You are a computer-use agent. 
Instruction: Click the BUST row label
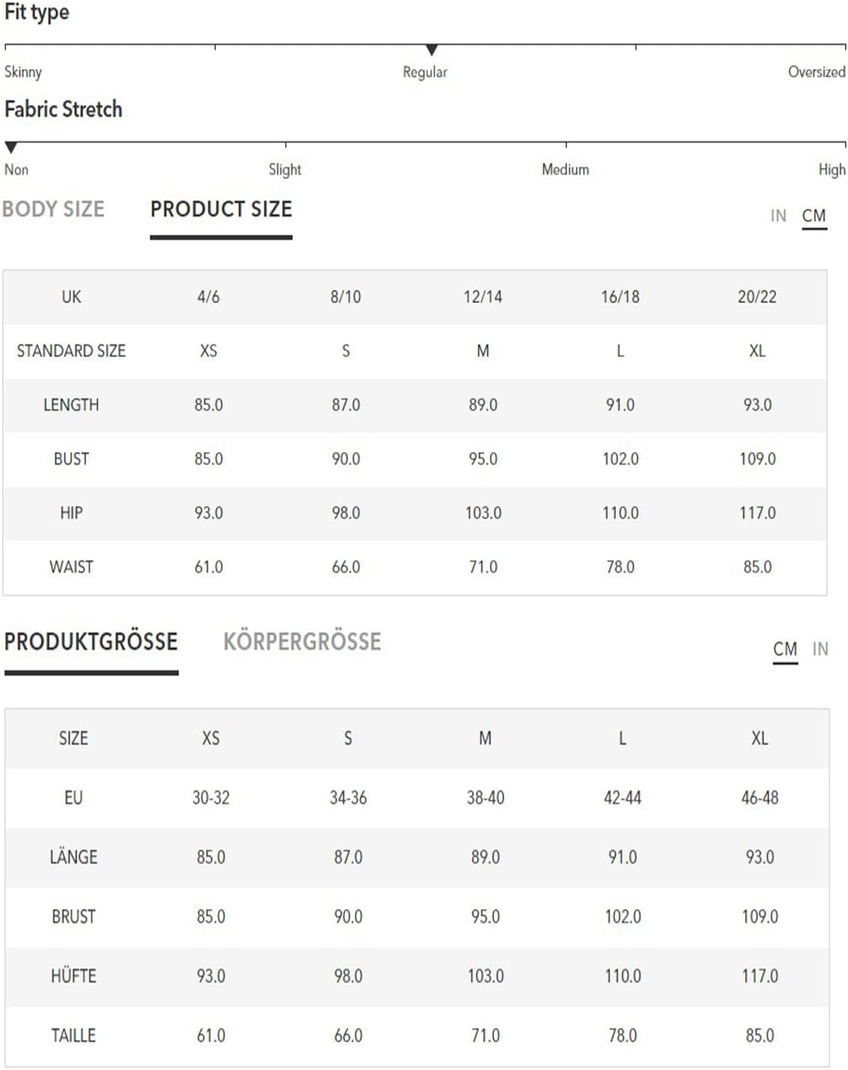71,459
